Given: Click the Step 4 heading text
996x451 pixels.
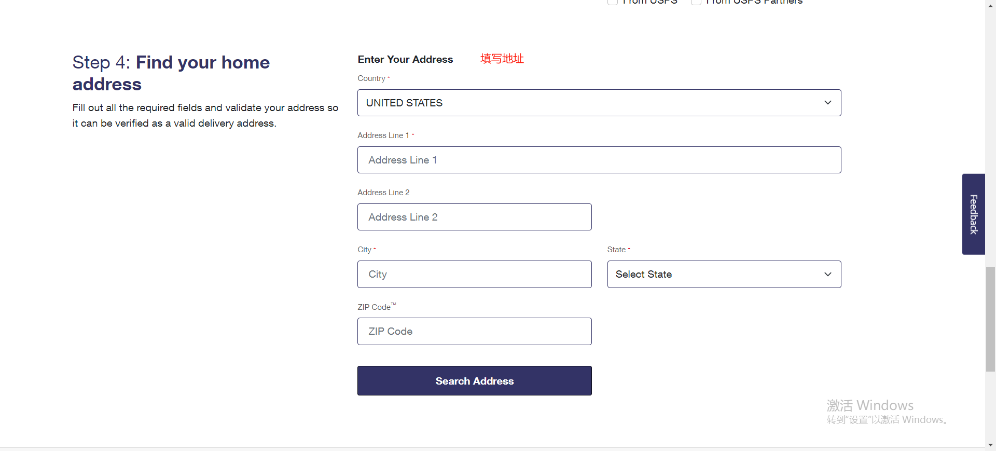Looking at the screenshot, I should pyautogui.click(x=171, y=73).
